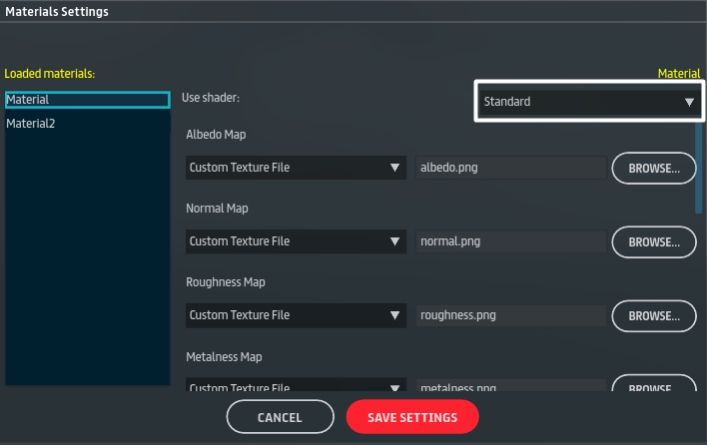
Task: Open the Use shader Standard dropdown
Action: pyautogui.click(x=589, y=102)
